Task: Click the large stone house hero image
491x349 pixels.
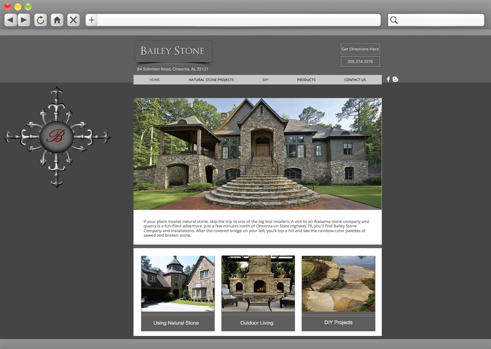Action: pyautogui.click(x=257, y=154)
